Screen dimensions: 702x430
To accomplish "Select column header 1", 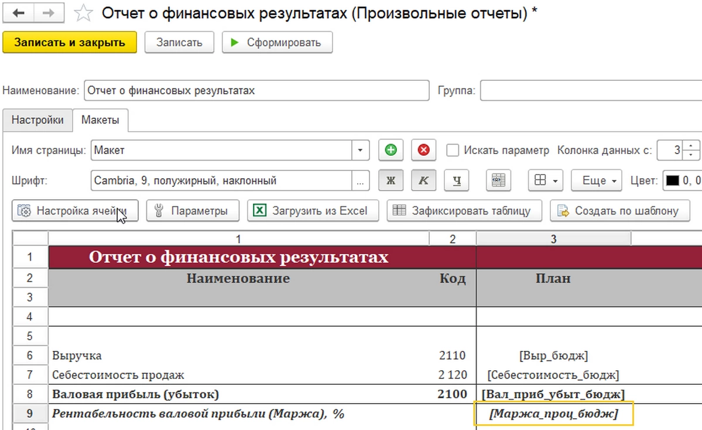I will point(239,239).
